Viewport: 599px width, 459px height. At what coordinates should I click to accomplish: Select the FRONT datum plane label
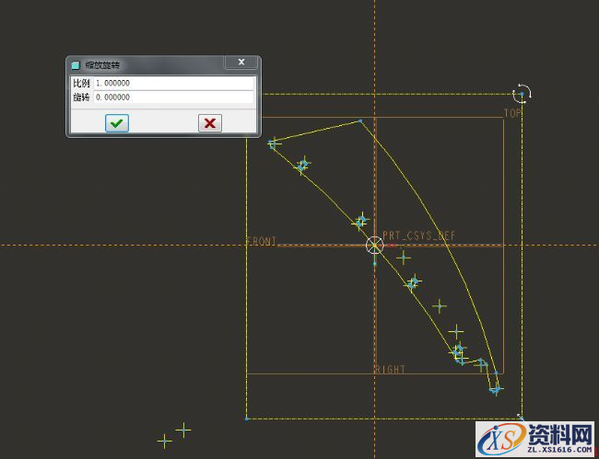(x=262, y=241)
